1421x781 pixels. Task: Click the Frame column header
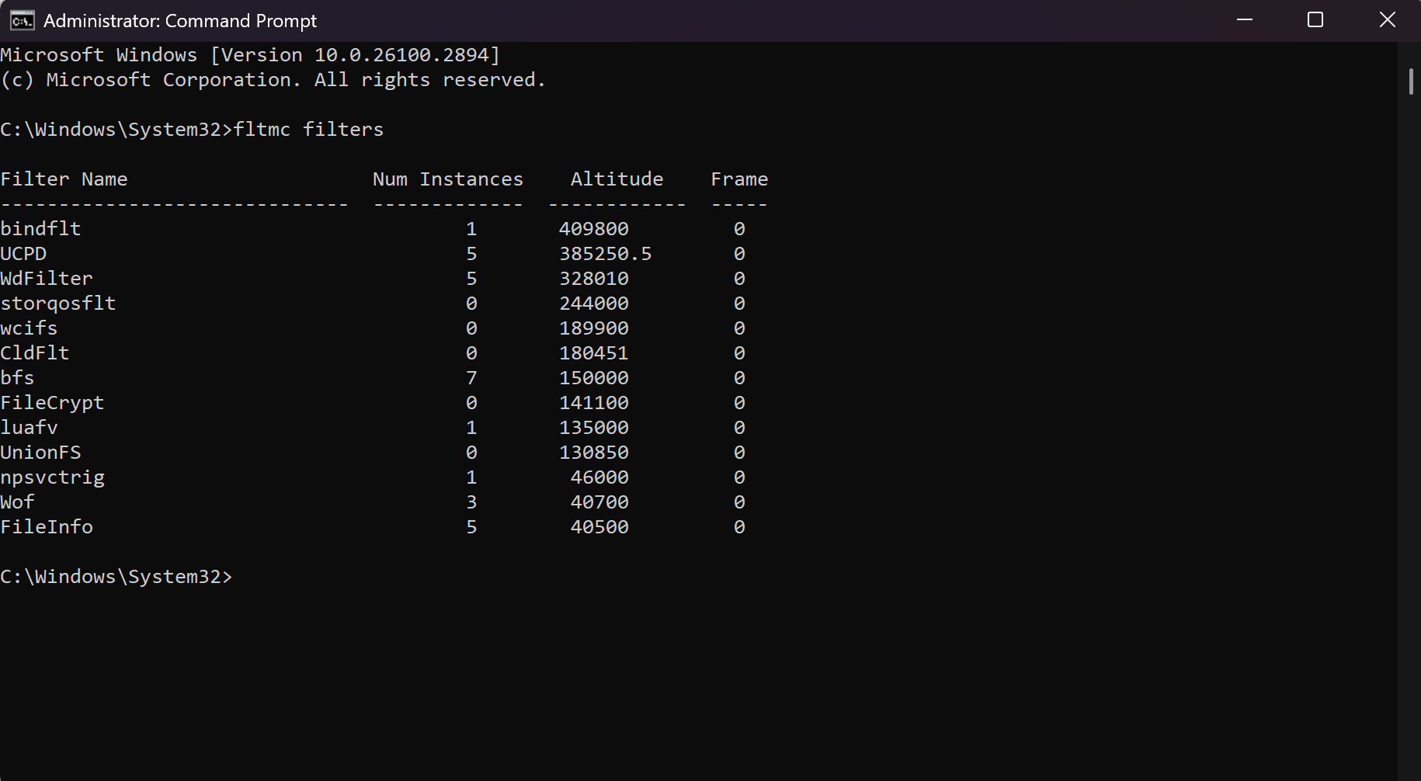point(739,179)
